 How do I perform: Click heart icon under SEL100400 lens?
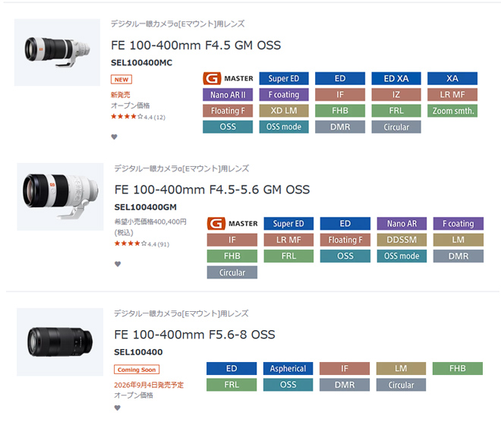(117, 408)
